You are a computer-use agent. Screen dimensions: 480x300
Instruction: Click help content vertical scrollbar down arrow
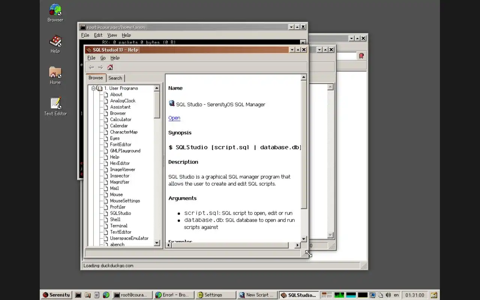304,239
